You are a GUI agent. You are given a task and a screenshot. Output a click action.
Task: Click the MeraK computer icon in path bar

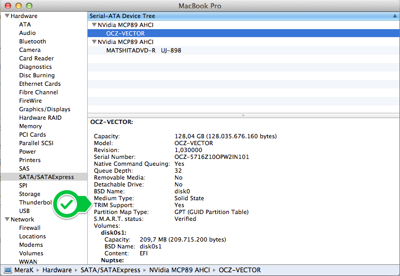point(7,270)
